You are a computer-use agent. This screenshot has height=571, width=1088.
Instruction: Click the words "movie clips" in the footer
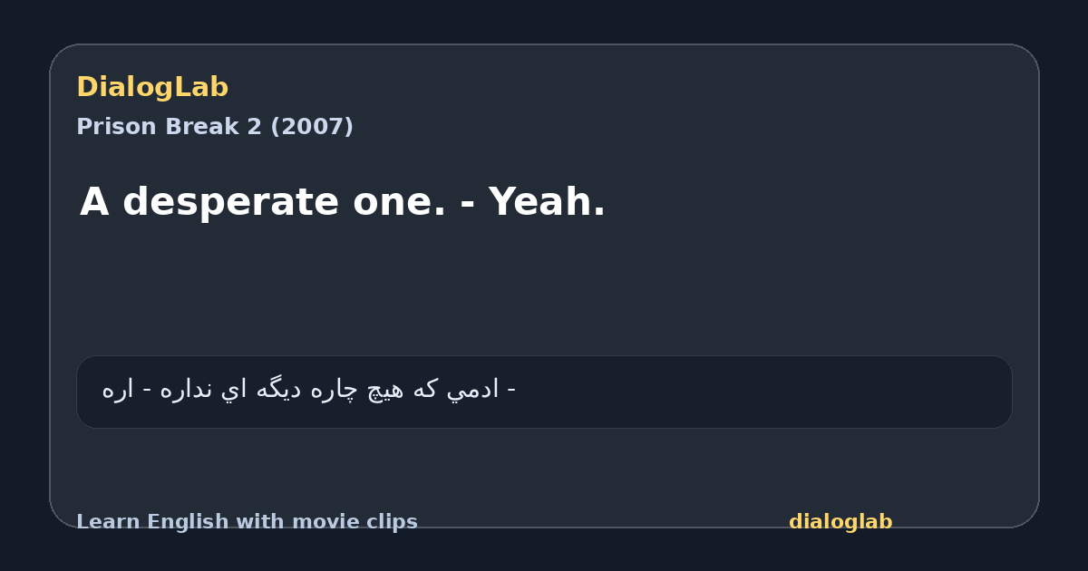(361, 522)
